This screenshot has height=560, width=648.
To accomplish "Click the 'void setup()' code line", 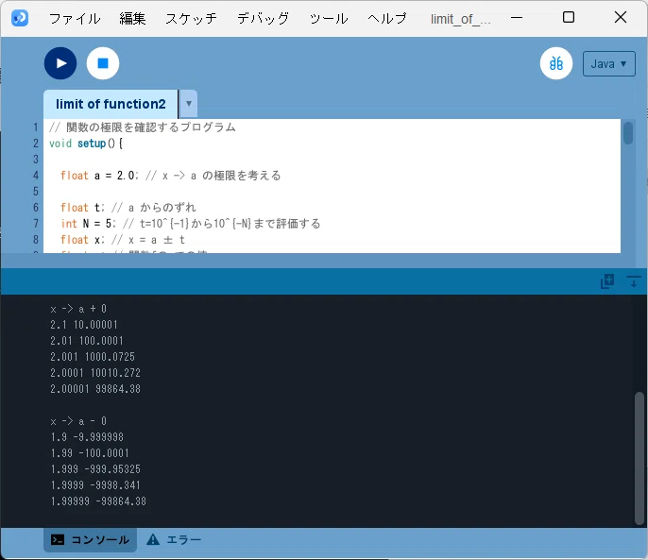I will coord(86,144).
